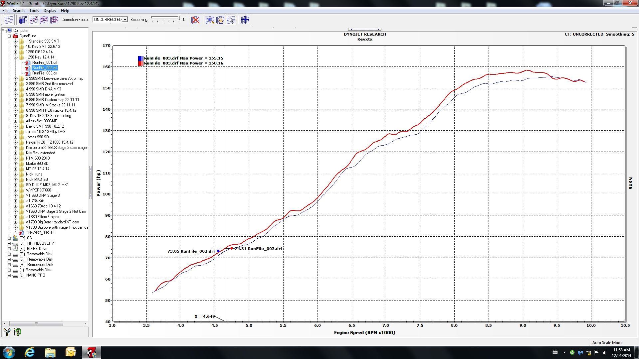Collapse the 1290 Kev 12.4.14 folder
Image resolution: width=639 pixels, height=359 pixels.
point(15,57)
